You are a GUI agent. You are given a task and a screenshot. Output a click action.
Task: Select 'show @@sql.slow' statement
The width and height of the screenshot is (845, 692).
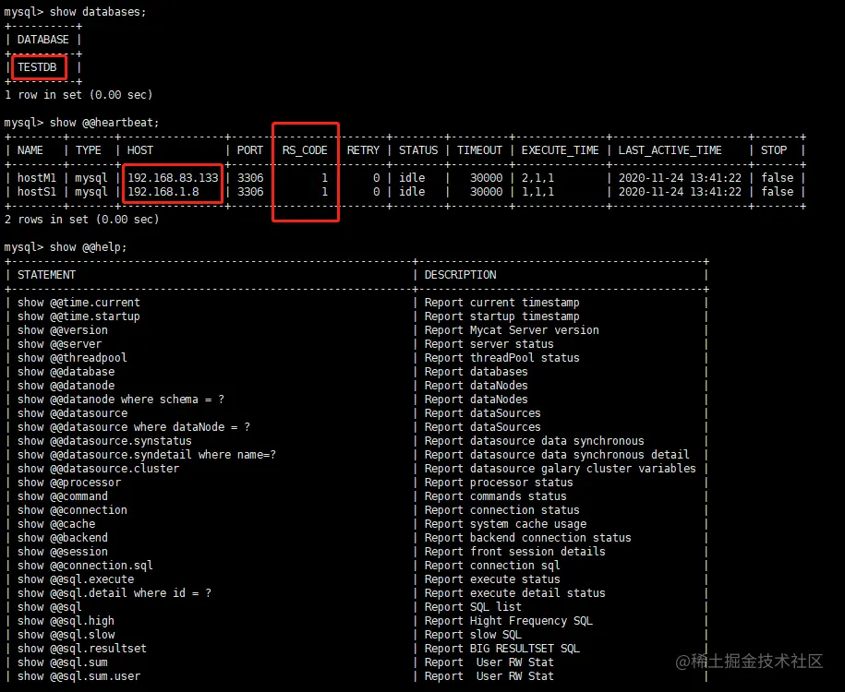66,635
